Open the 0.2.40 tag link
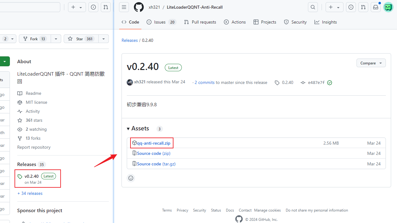 pyautogui.click(x=284, y=83)
